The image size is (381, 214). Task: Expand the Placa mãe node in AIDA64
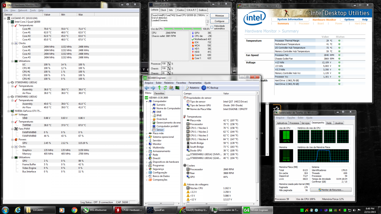coord(147,133)
